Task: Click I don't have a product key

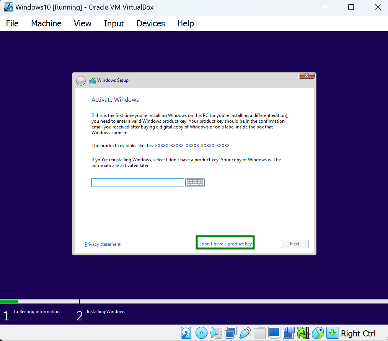Action: pyautogui.click(x=225, y=244)
